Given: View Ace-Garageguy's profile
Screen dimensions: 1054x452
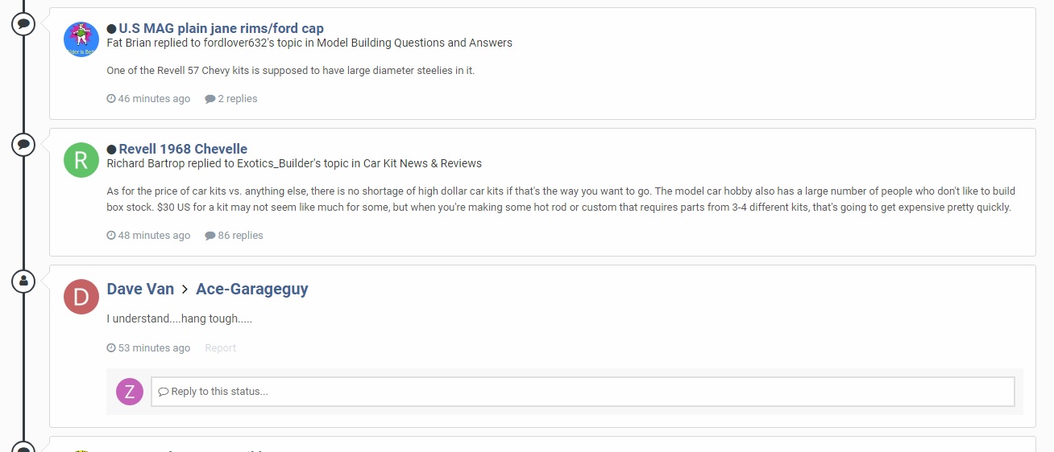Looking at the screenshot, I should 252,289.
